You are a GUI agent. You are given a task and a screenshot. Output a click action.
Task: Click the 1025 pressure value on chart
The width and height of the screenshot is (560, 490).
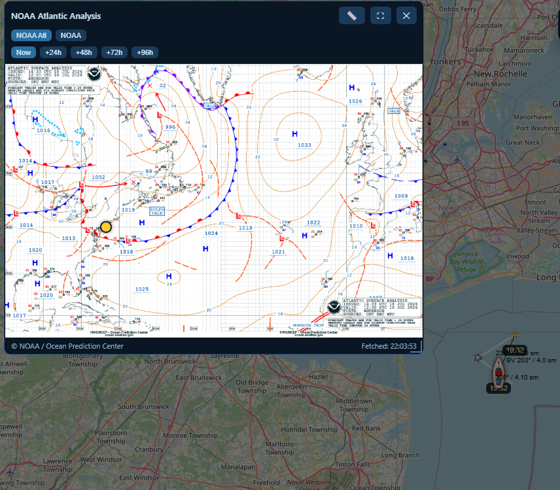142,289
